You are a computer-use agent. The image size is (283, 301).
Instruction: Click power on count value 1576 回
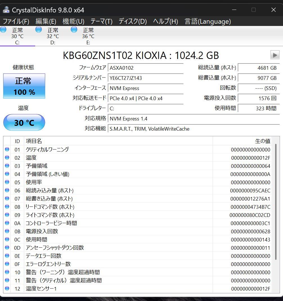259,98
